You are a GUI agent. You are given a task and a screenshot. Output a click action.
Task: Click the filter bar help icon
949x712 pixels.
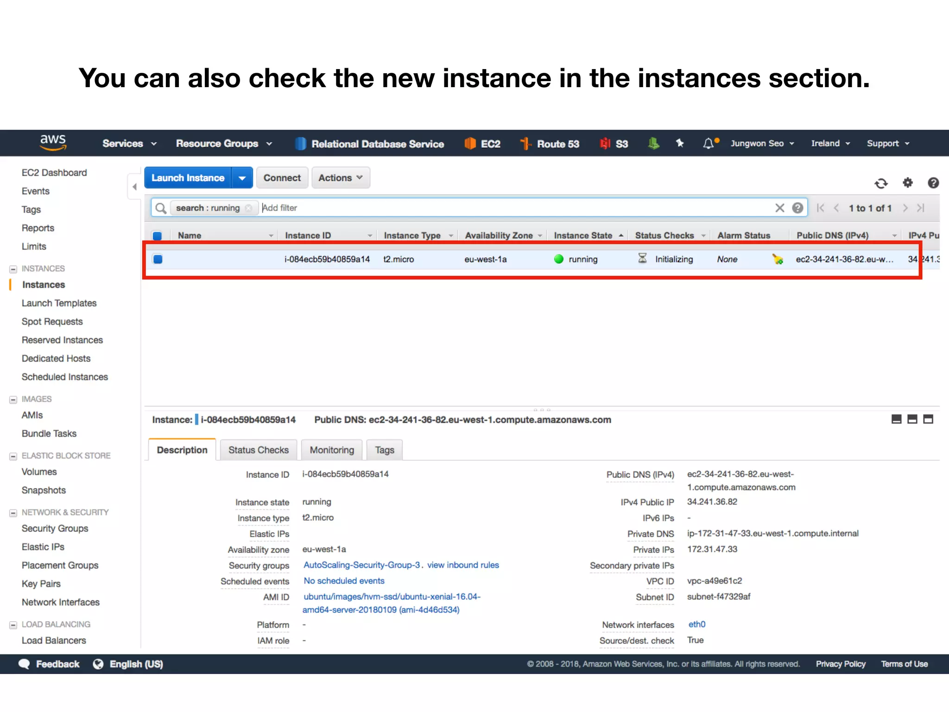(x=797, y=208)
